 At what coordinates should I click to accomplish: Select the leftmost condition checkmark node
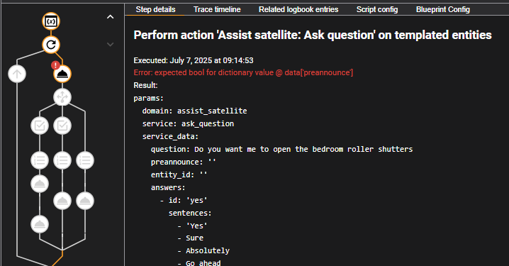pos(40,126)
